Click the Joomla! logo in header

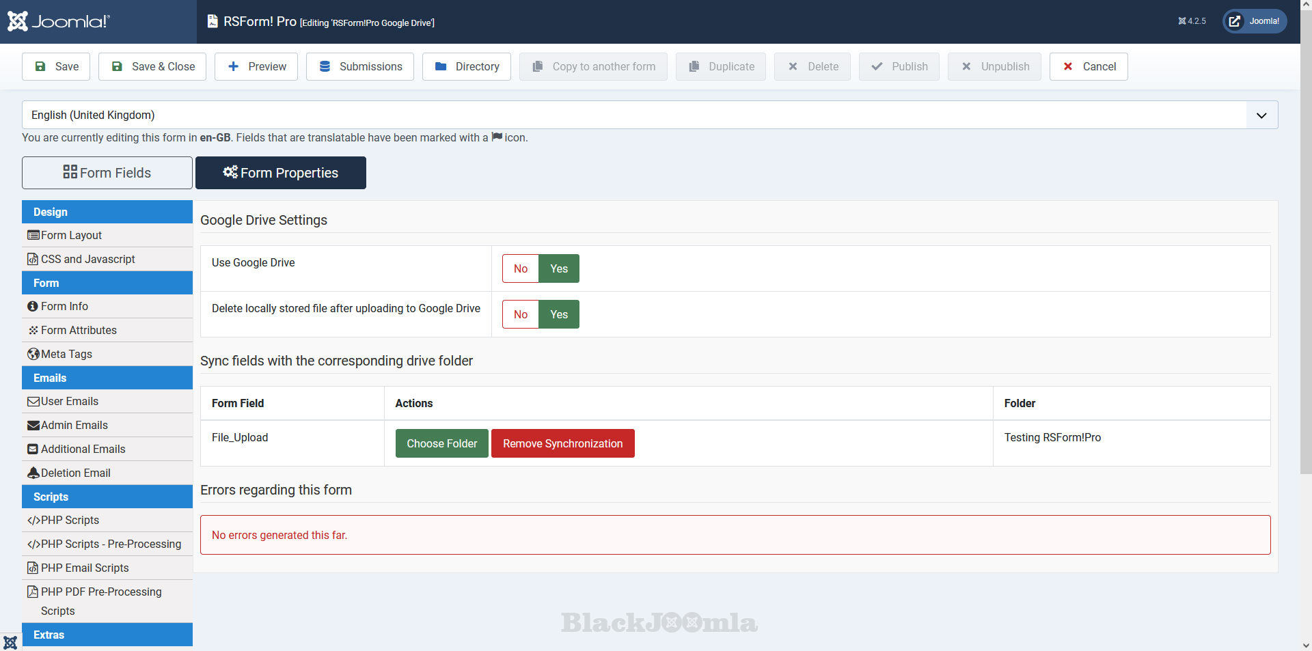58,21
